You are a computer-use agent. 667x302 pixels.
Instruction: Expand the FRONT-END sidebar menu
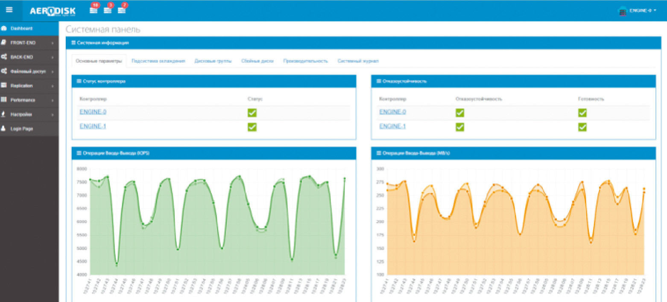pos(29,43)
